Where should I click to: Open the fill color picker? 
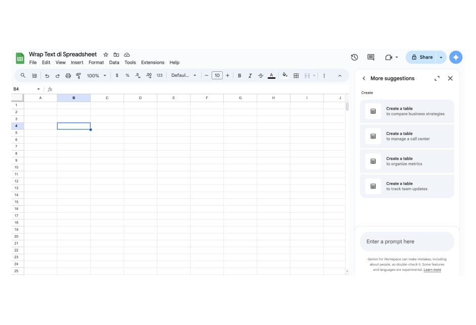[x=285, y=75]
